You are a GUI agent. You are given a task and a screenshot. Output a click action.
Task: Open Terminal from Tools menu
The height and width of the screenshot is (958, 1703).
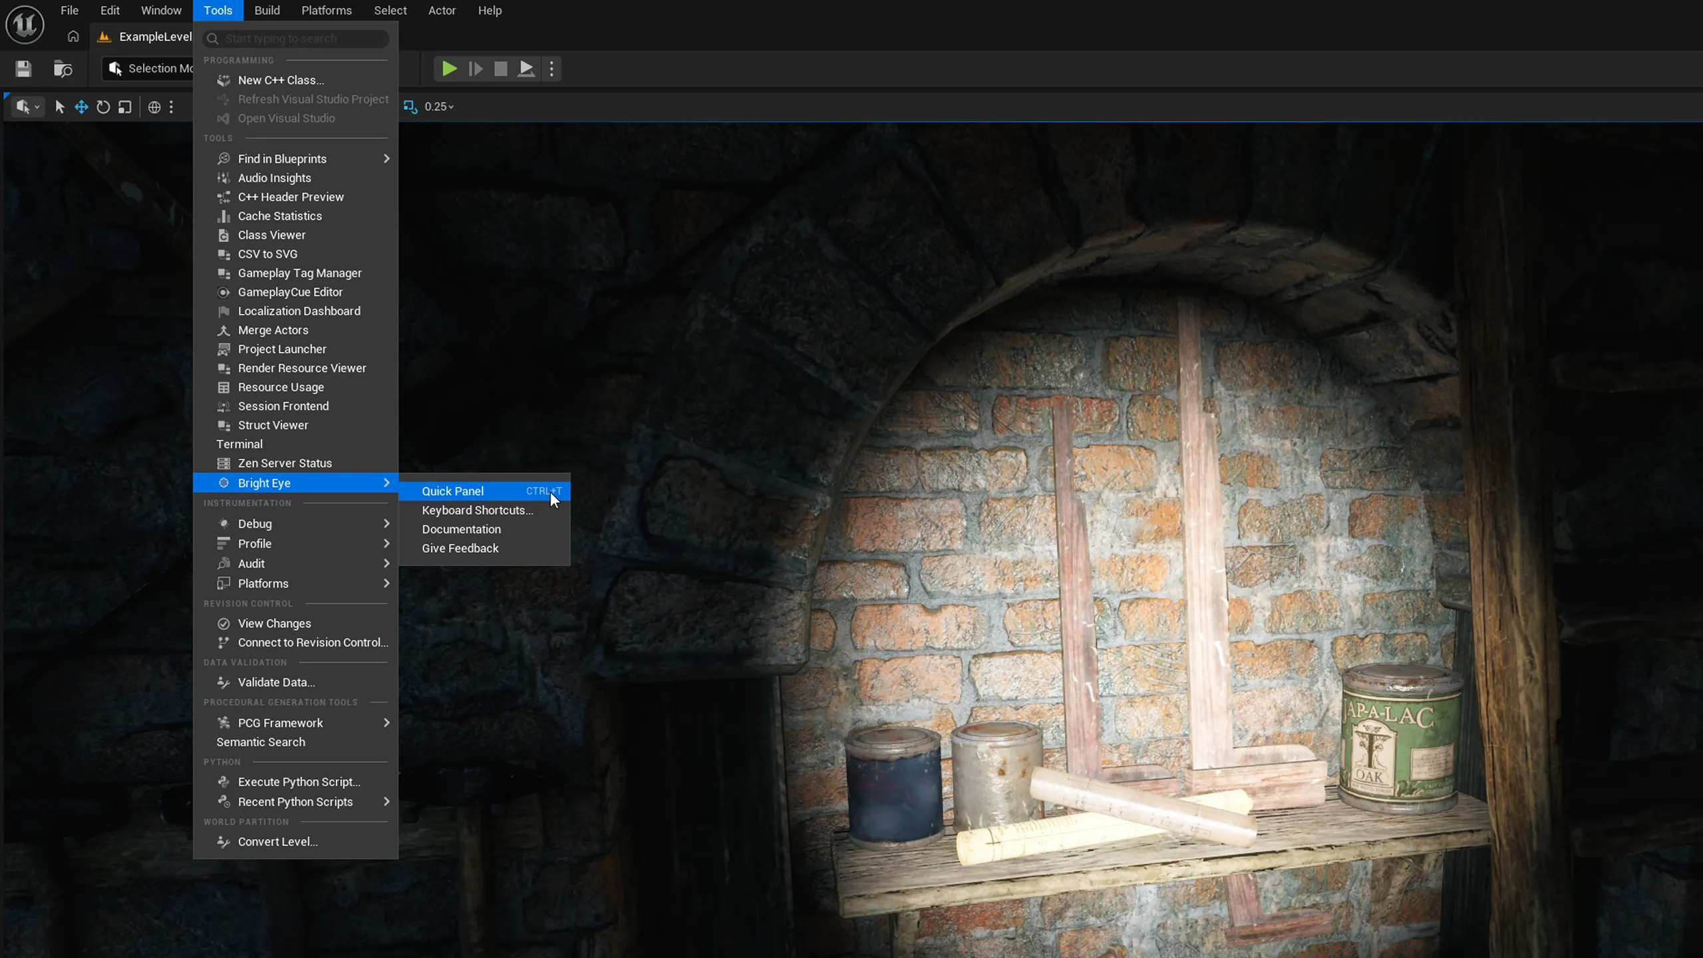[296, 444]
